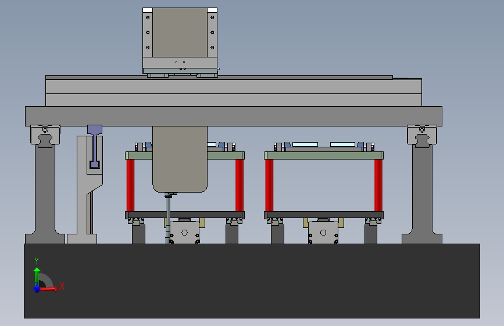The image size is (504, 326).
Task: Select the motor block under the left fixture
Action: point(184,232)
